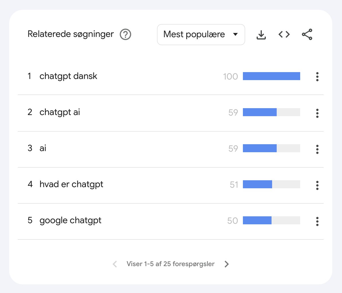Select the hvad er chatgpt query
This screenshot has width=342, height=293.
(x=71, y=184)
